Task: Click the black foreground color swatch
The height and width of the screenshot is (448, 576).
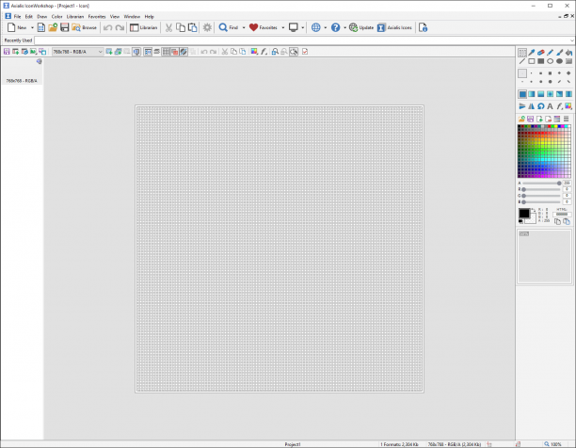Action: (524, 214)
